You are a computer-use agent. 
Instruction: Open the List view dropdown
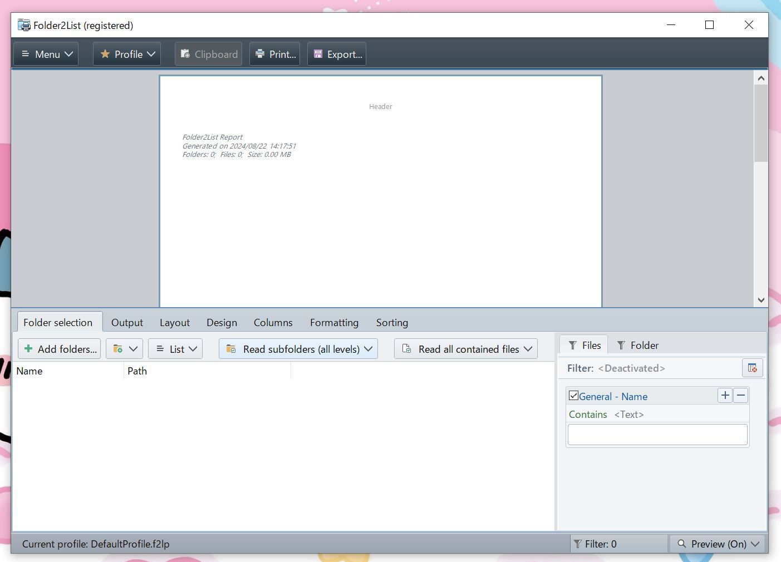(x=175, y=349)
